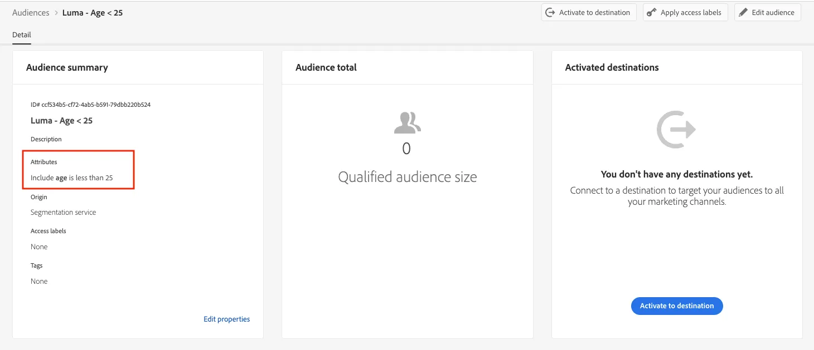Screen dimensions: 814x350
Task: Click the Qualified audience size text
Action: point(408,178)
